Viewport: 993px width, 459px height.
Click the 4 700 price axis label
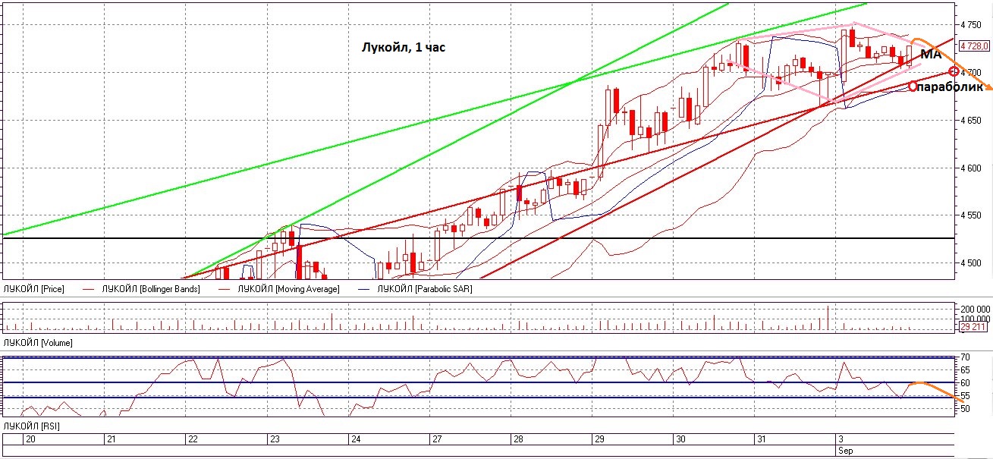point(972,73)
